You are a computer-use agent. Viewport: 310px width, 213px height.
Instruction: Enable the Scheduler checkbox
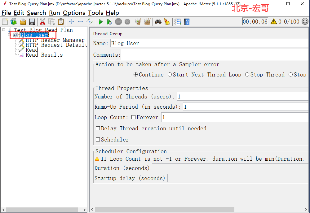point(98,140)
